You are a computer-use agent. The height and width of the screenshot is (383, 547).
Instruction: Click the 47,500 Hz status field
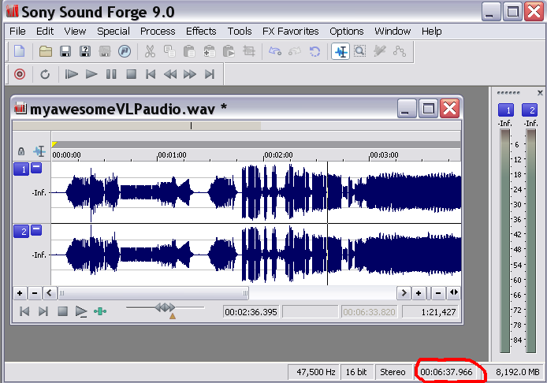tap(313, 372)
